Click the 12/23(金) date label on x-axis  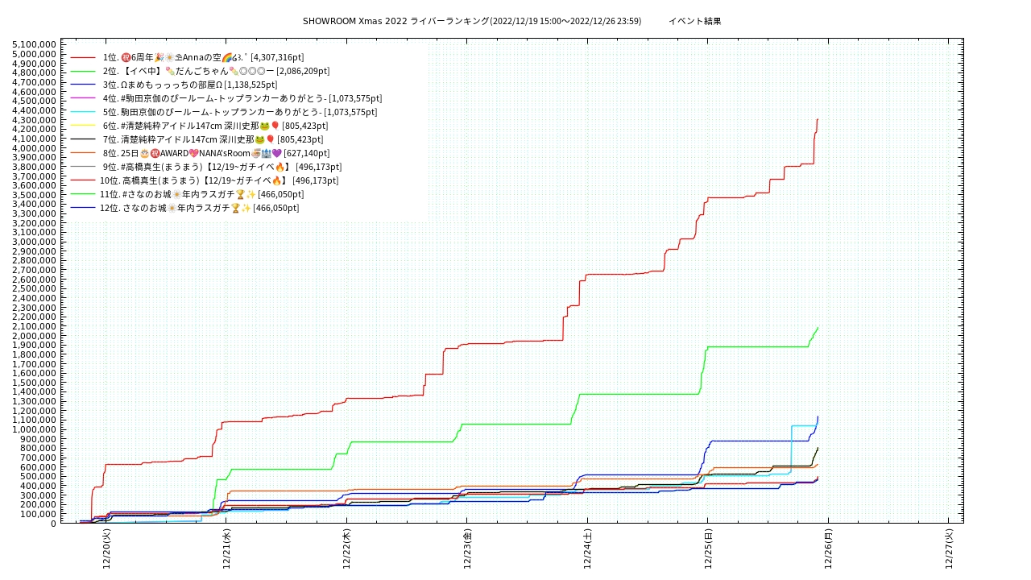tap(468, 549)
